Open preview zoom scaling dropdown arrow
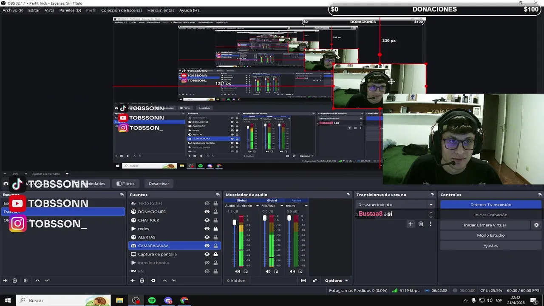The width and height of the screenshot is (544, 306). tap(67, 174)
